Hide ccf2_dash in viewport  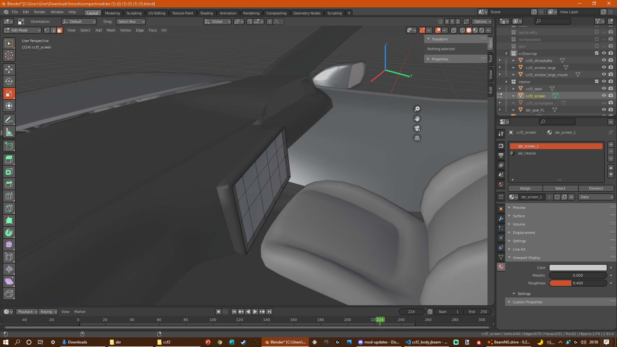[x=604, y=89]
